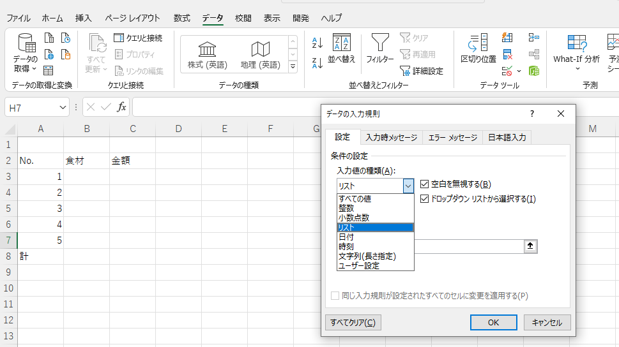Select cell containing 計
Viewport: 619px width, 347px height.
(40, 256)
